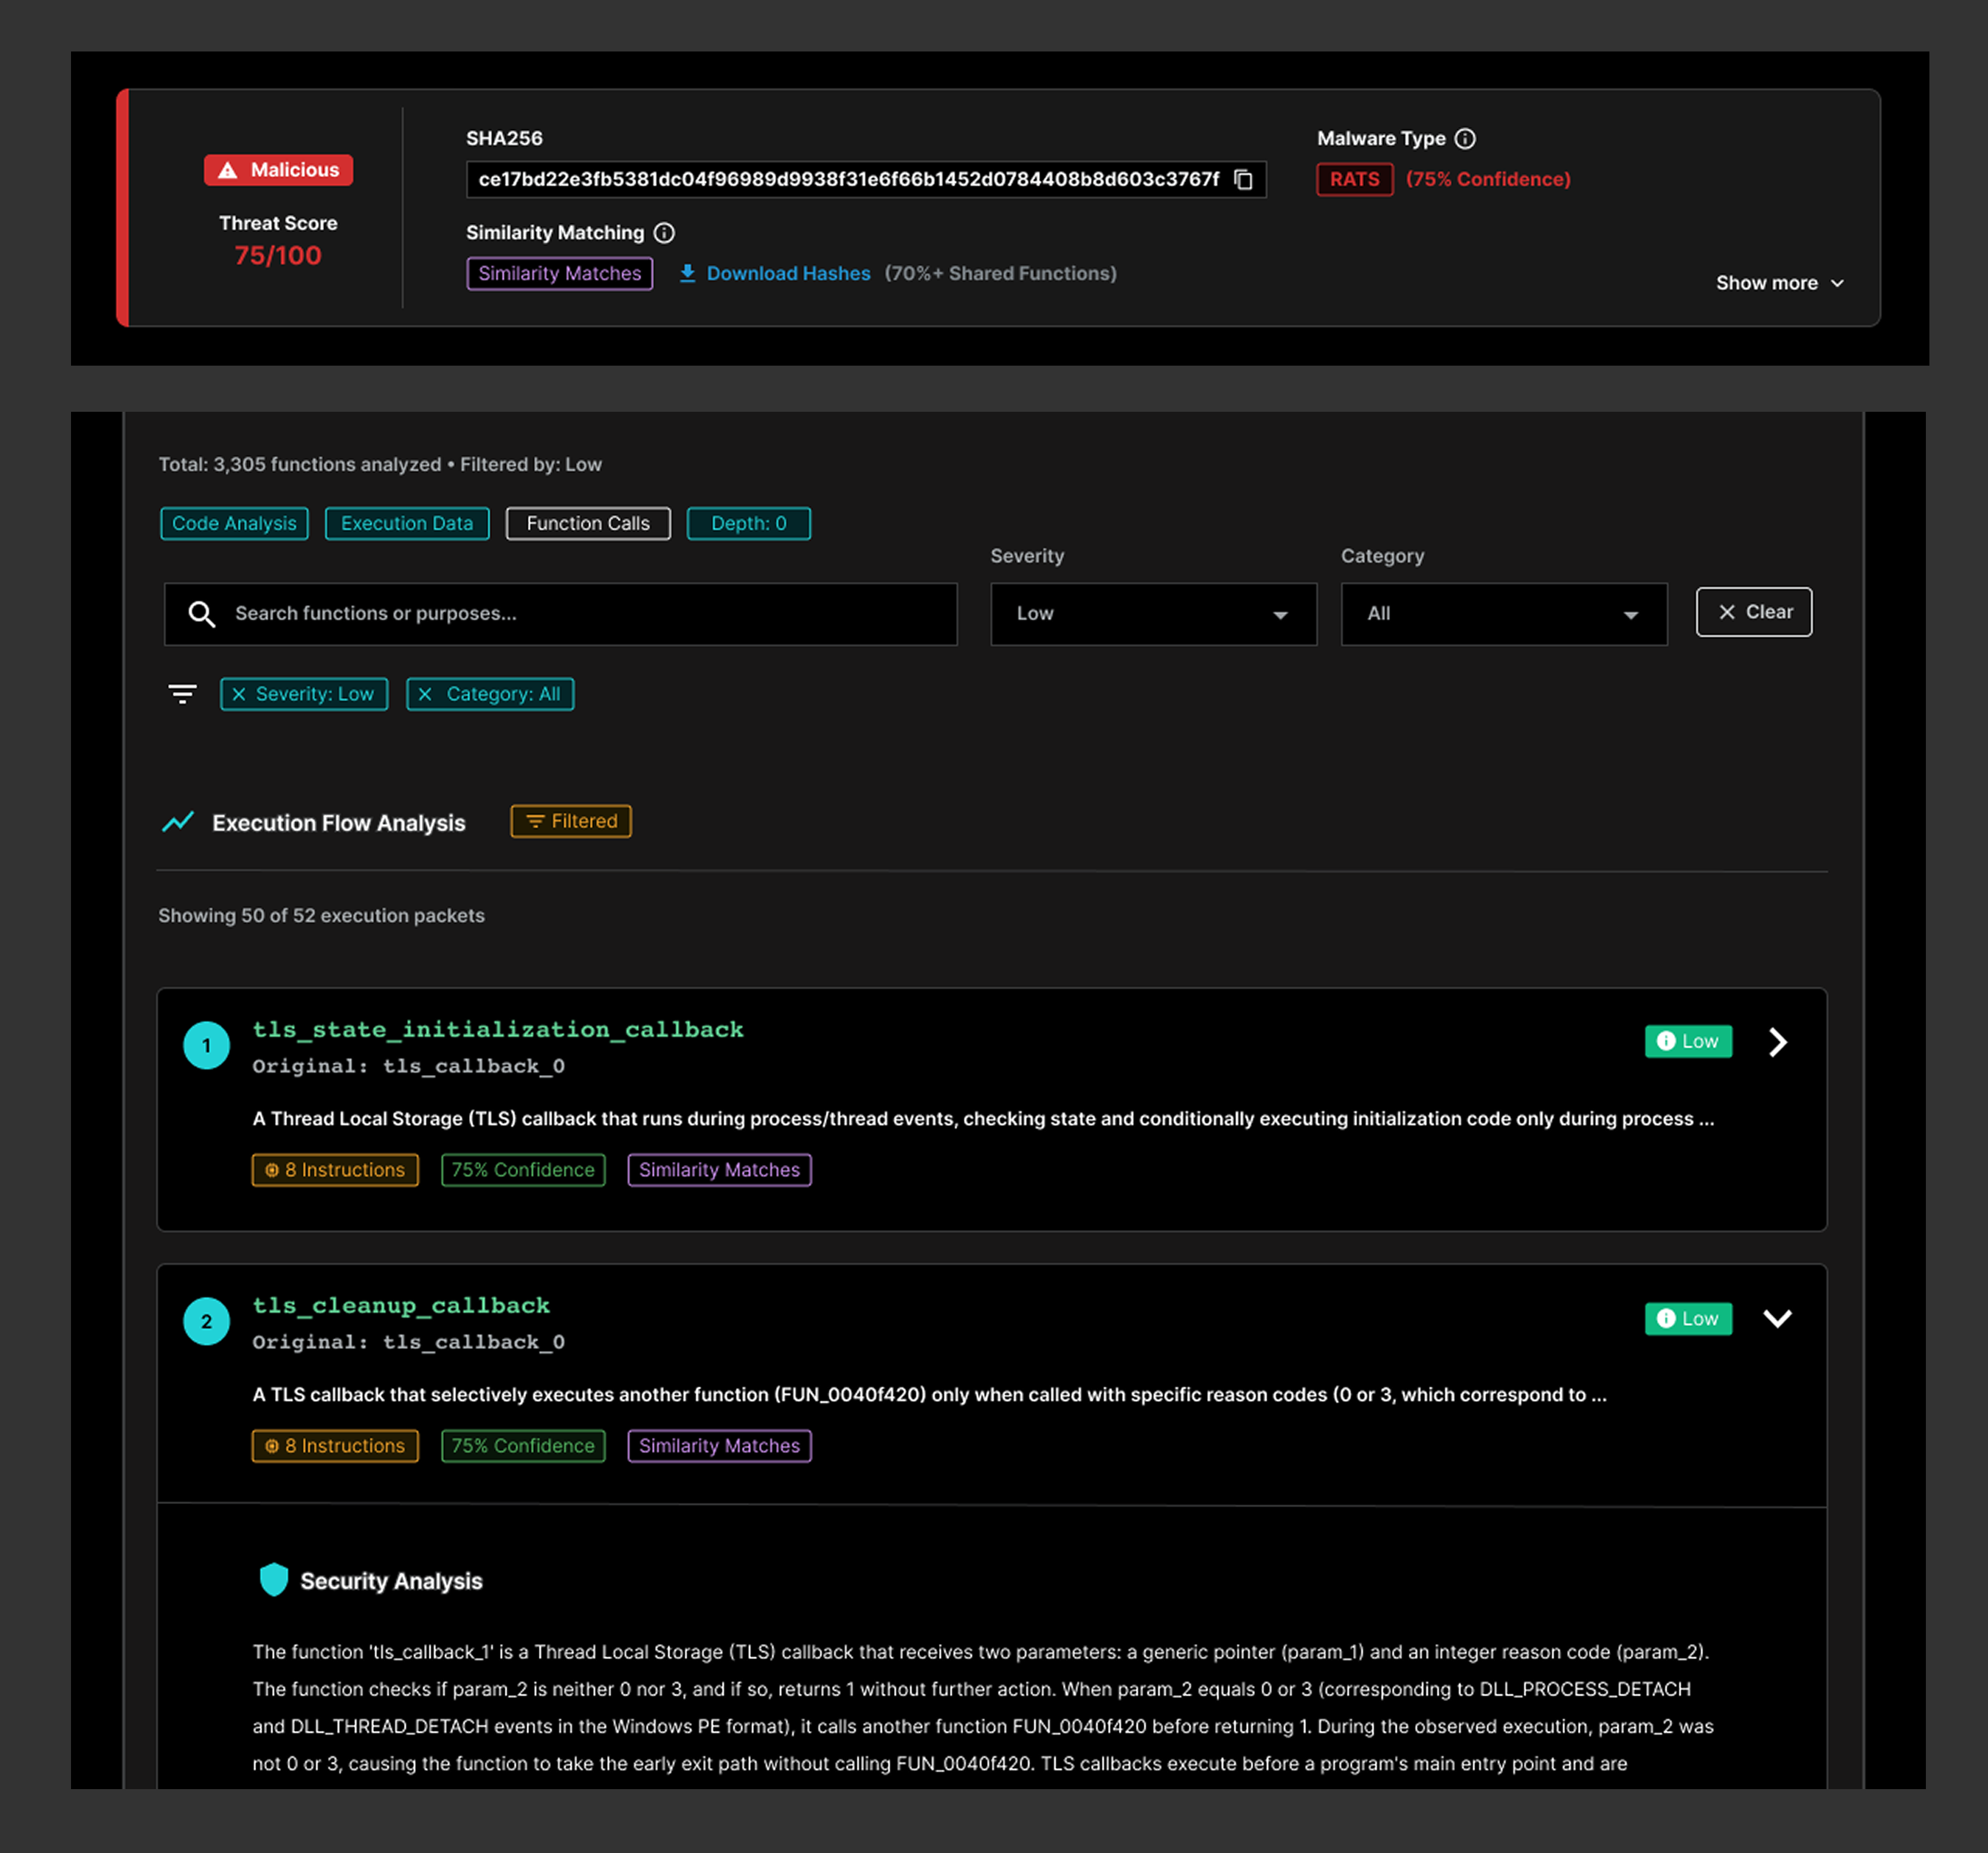Click the filter icon below the search bar
Screen dimensions: 1988x1853
point(183,693)
